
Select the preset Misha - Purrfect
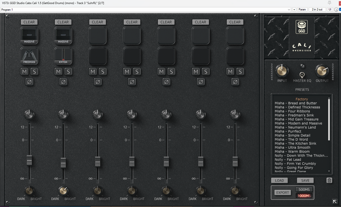click(x=288, y=131)
